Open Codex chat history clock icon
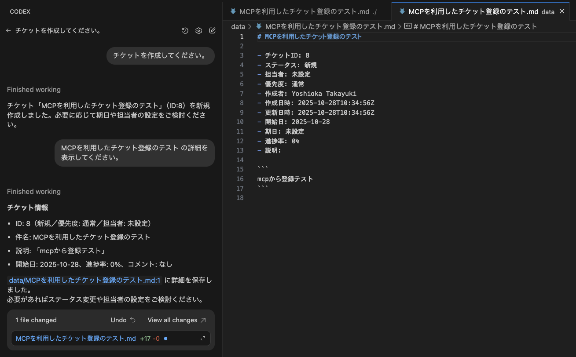Image resolution: width=576 pixels, height=357 pixels. click(185, 31)
